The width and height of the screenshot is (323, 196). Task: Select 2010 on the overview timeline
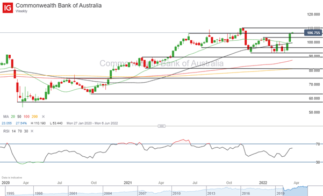176,193
